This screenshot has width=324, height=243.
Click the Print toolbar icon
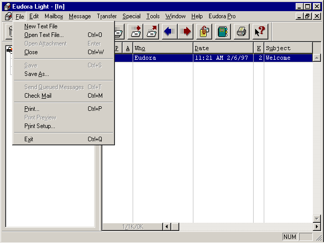coord(241,31)
